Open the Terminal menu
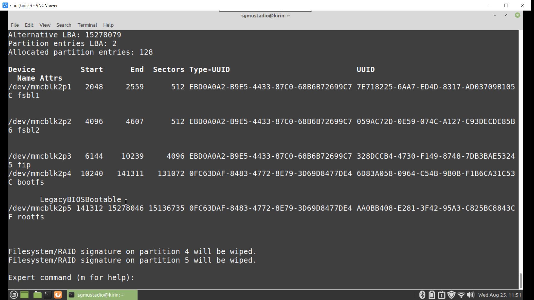This screenshot has height=300, width=534. click(x=87, y=25)
